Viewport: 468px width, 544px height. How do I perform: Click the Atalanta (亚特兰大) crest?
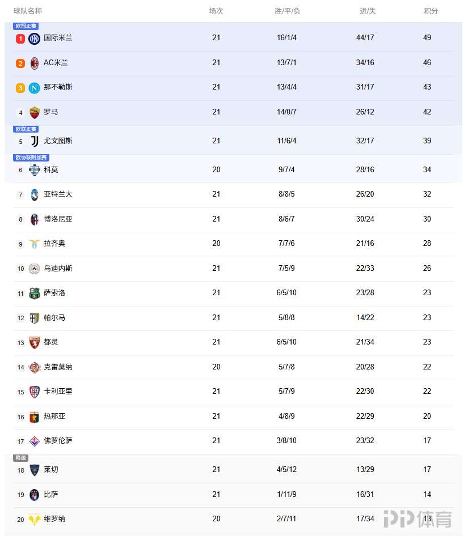coord(35,194)
